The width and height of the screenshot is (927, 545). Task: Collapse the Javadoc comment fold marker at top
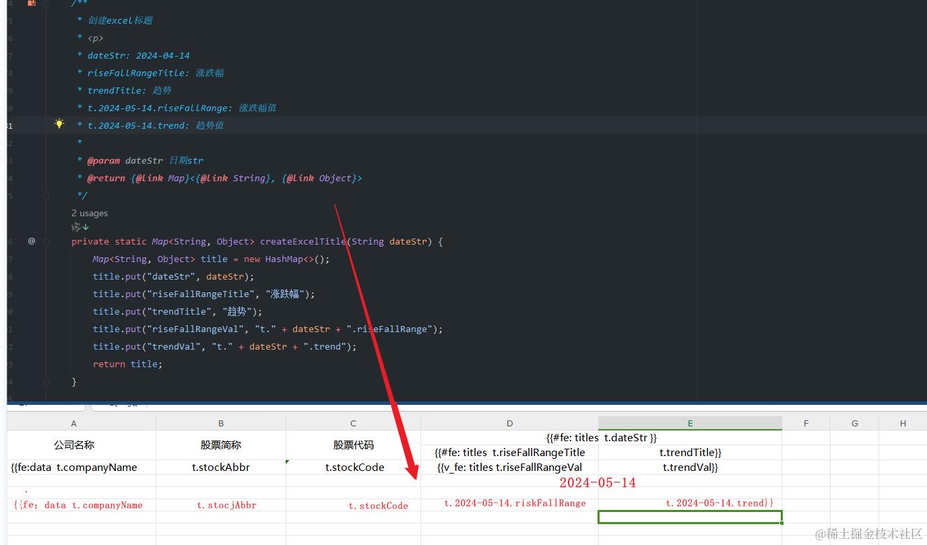point(46,3)
